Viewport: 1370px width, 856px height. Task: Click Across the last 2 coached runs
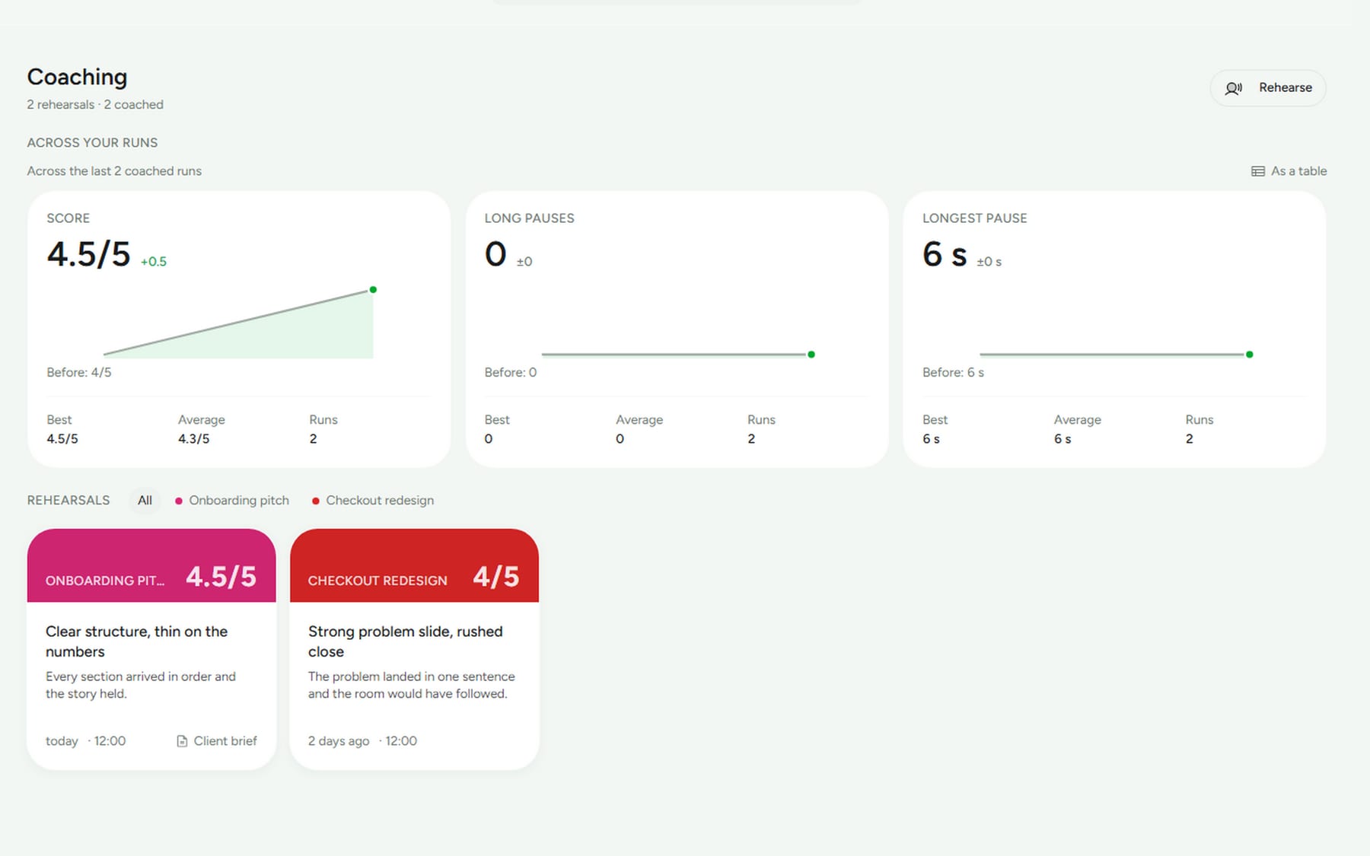click(x=114, y=171)
